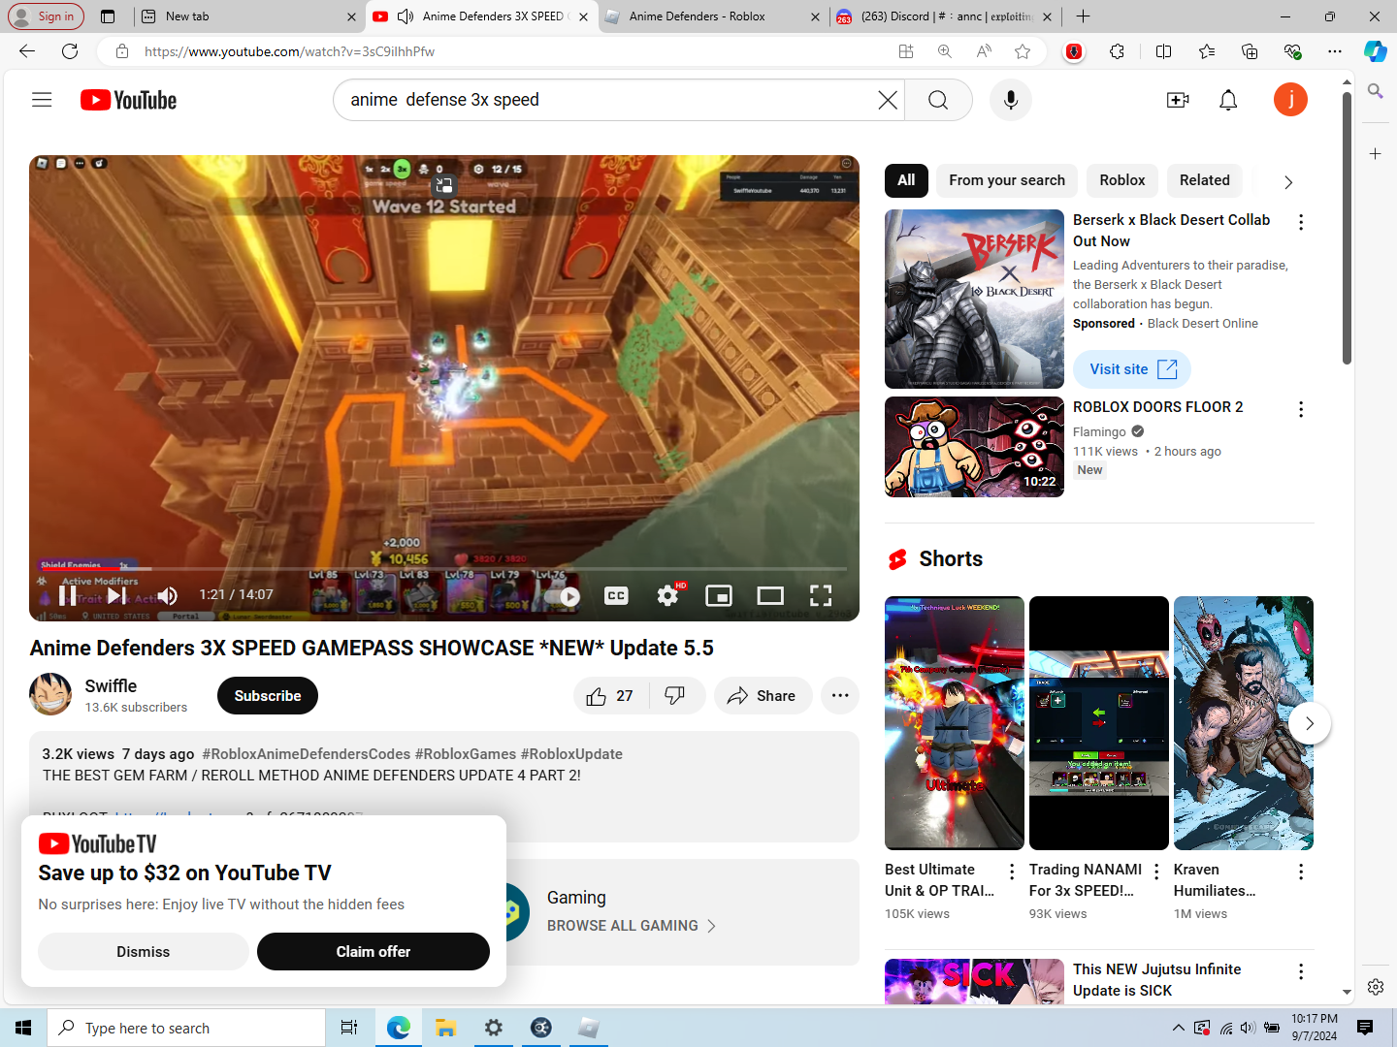Viewport: 1397px width, 1047px height.
Task: Share the Anime Defenders video
Action: click(x=763, y=696)
